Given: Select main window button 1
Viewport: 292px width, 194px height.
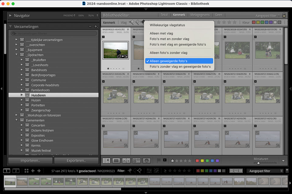Looking at the screenshot, I should (x=6, y=171).
